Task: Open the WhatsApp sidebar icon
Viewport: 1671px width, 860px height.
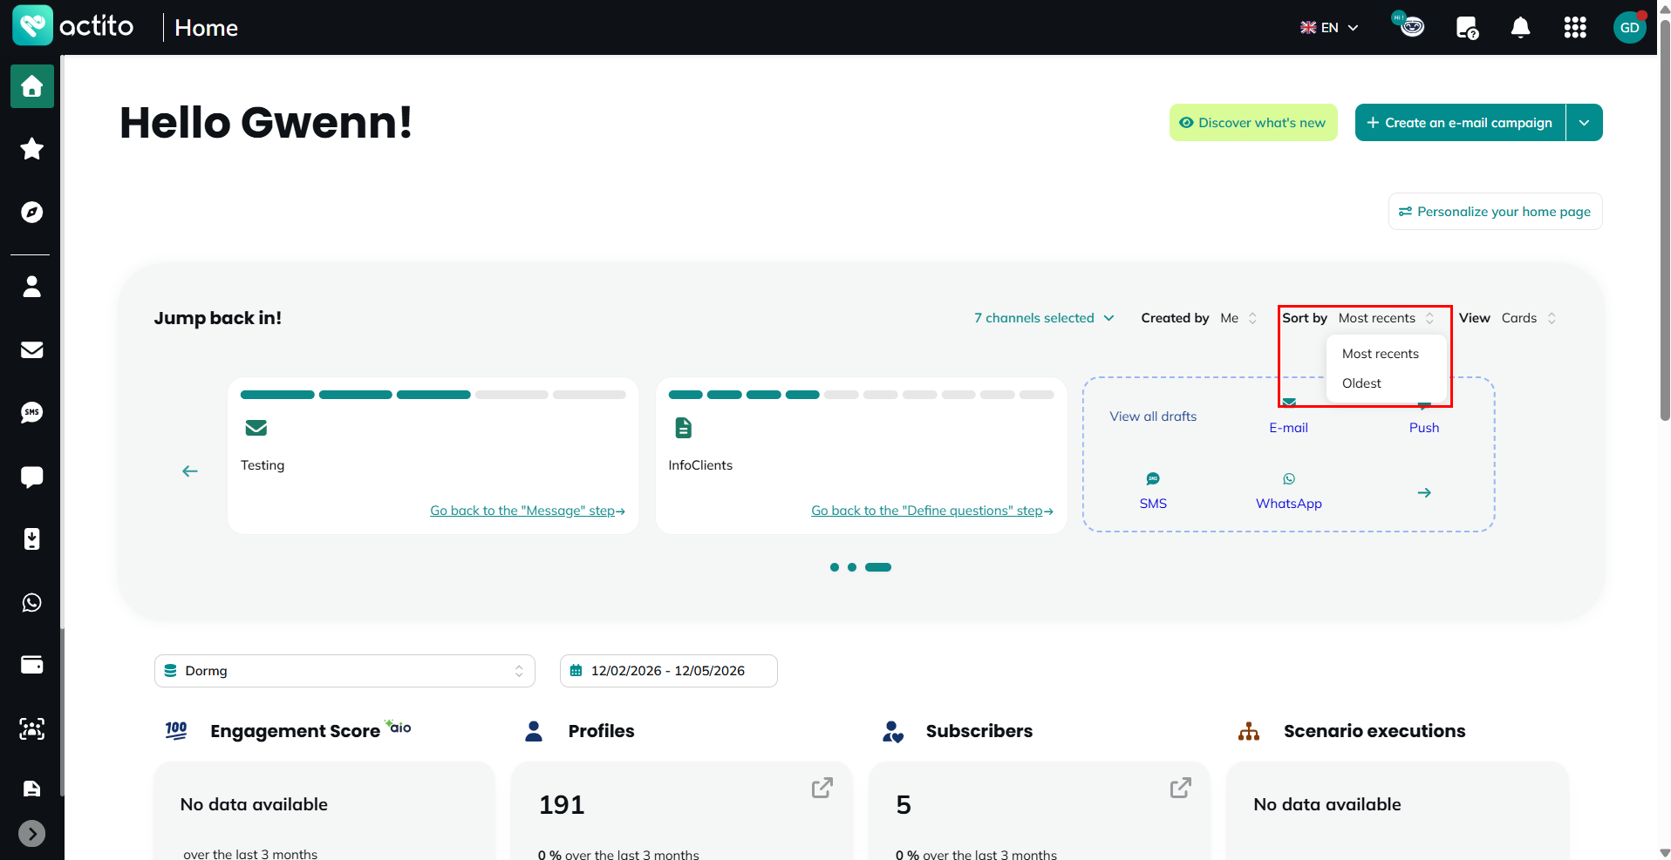Action: [x=32, y=602]
